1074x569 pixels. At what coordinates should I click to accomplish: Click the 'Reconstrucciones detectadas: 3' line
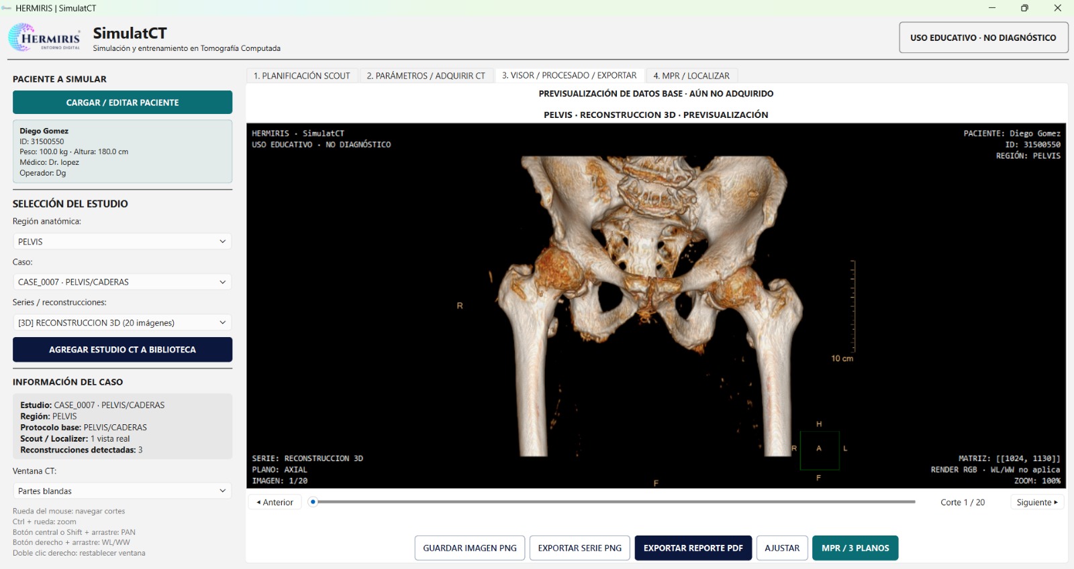(x=81, y=450)
